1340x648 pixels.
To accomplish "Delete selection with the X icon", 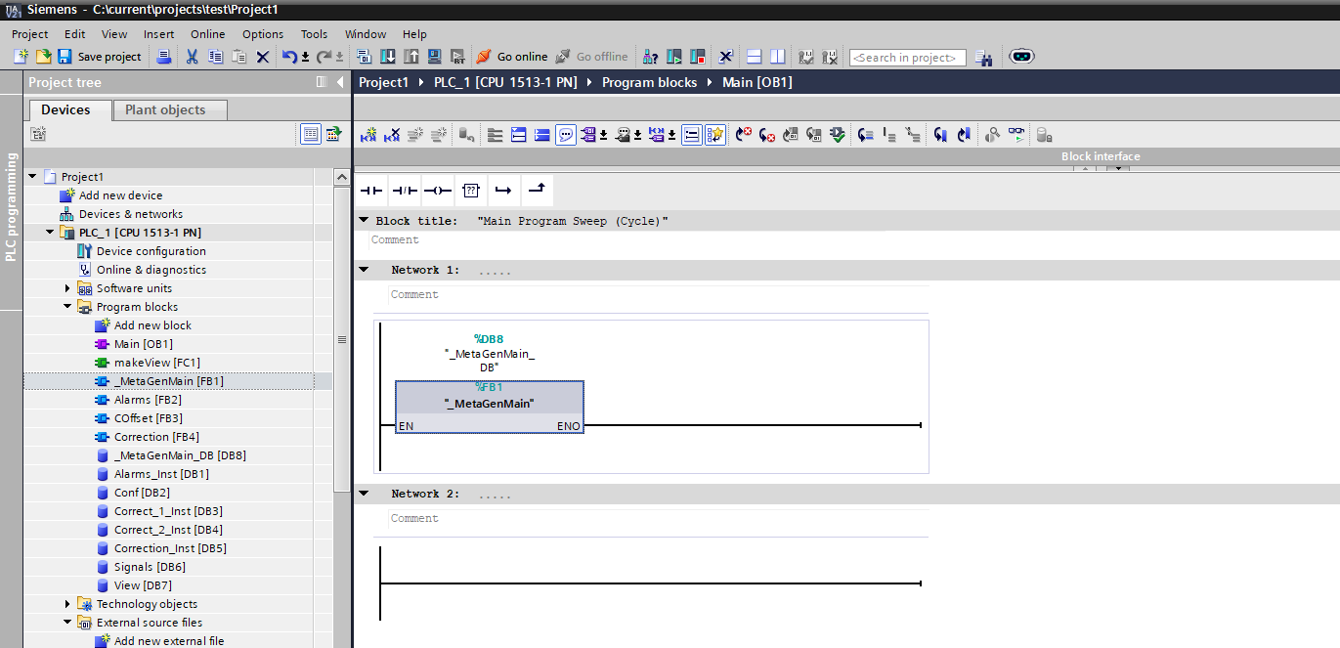I will [x=263, y=57].
